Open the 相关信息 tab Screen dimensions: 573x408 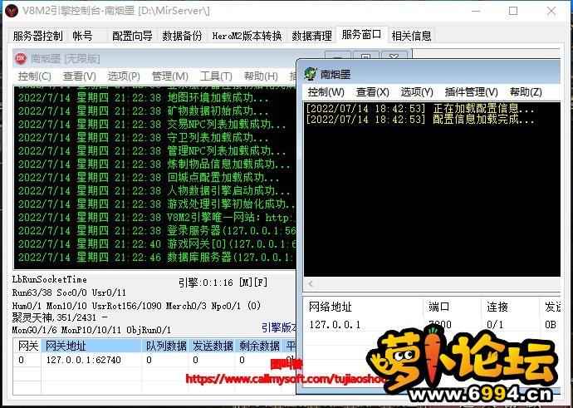(x=411, y=36)
